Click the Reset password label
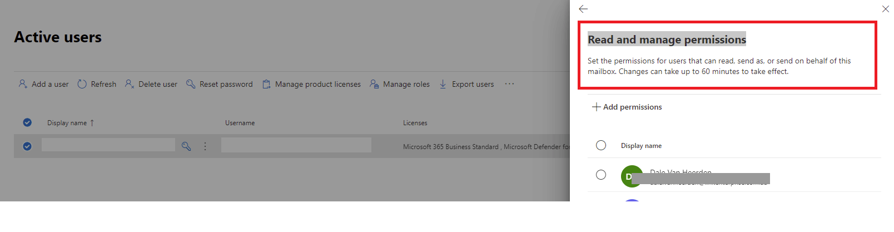The image size is (894, 232). [226, 85]
